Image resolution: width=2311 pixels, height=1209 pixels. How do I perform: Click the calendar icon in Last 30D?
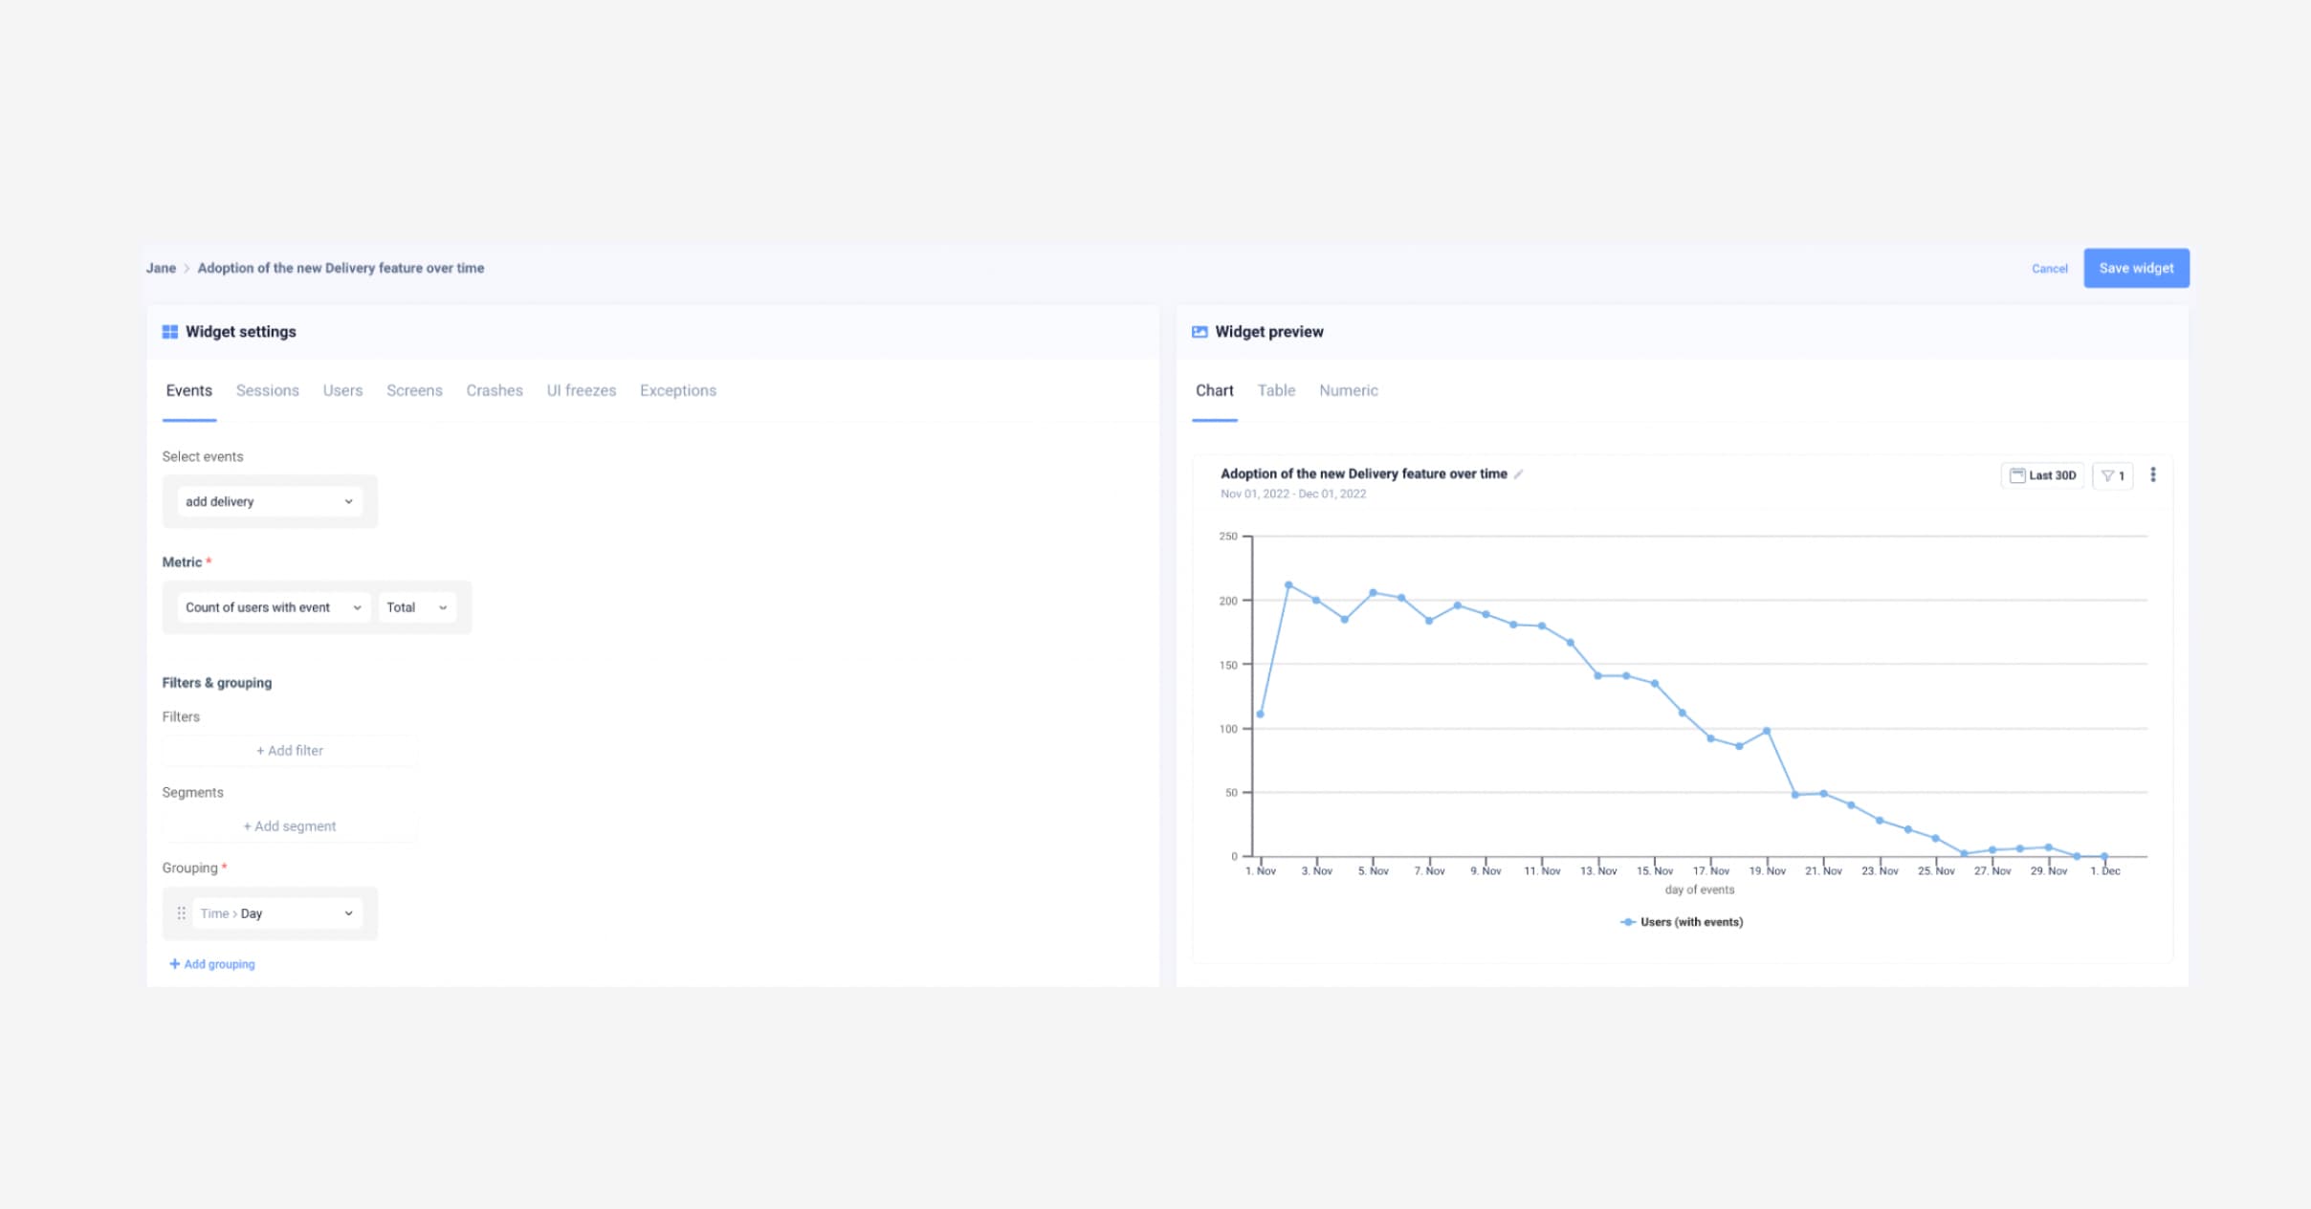point(2016,475)
